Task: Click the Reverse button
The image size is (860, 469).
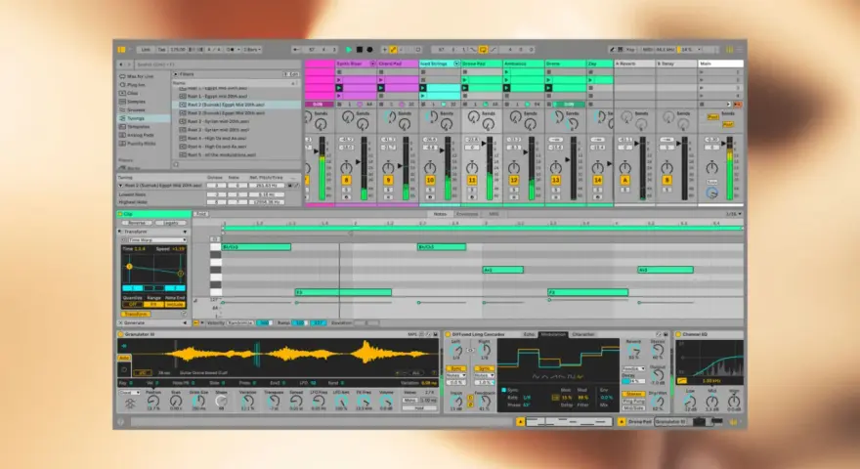Action: point(137,223)
